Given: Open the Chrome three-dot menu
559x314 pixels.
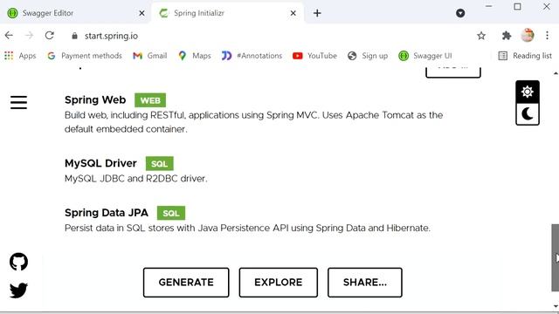Looking at the screenshot, I should 547,35.
